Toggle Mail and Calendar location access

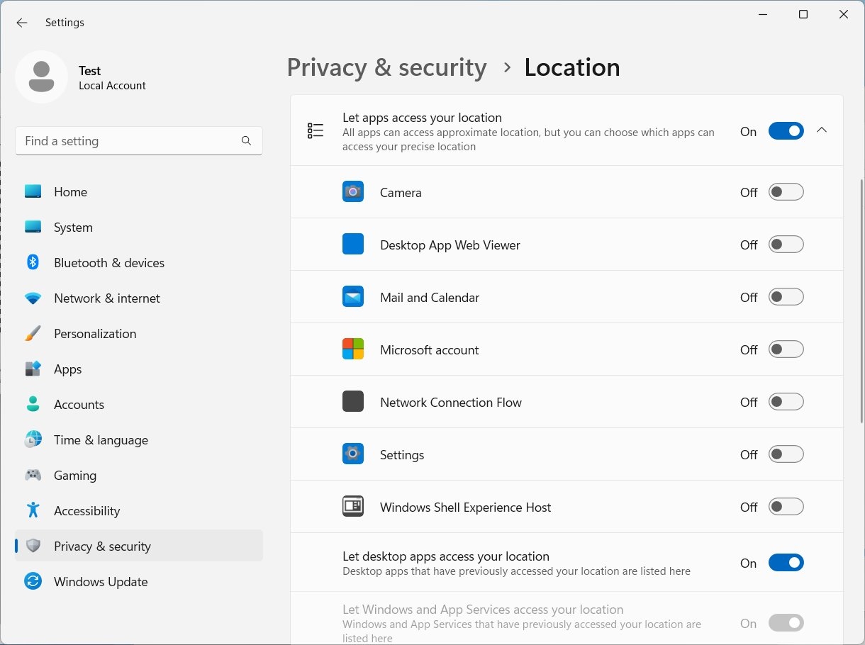coord(786,297)
